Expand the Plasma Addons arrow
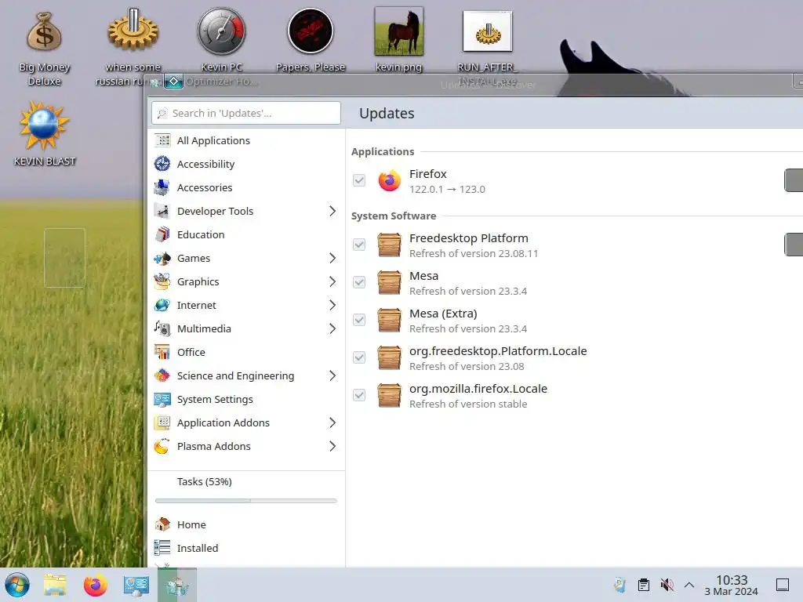 click(x=332, y=446)
